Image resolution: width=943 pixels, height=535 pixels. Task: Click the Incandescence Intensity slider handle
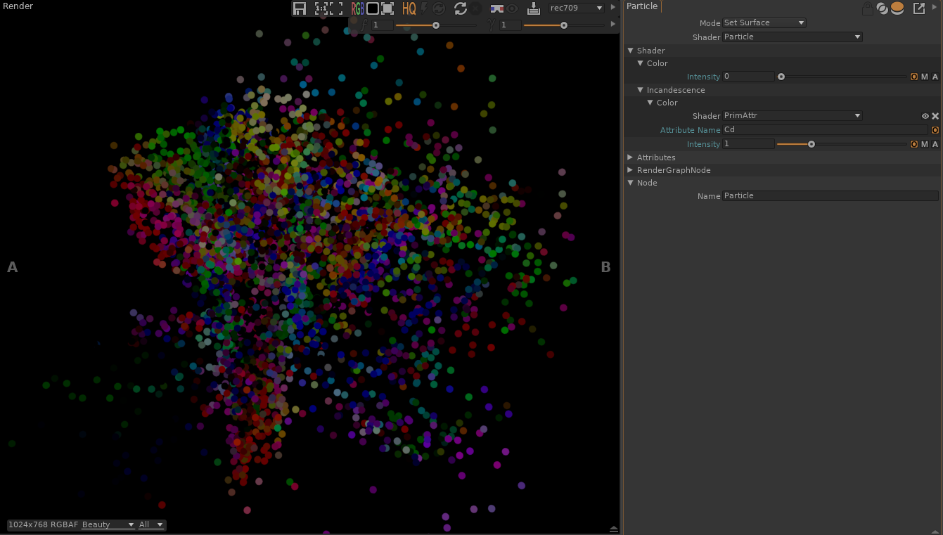(x=812, y=144)
